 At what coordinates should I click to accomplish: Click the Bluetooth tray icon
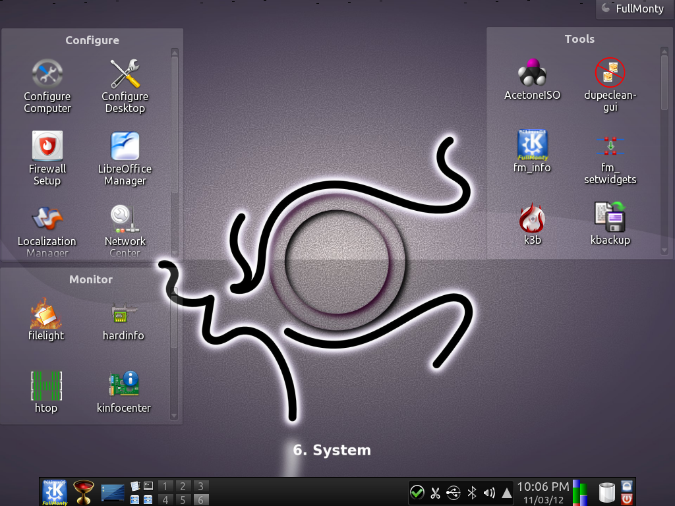[x=472, y=493]
